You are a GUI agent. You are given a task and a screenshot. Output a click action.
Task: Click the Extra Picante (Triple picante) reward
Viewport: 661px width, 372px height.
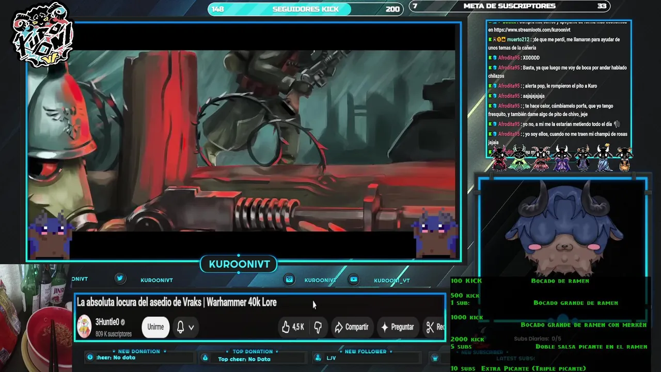tap(533, 368)
